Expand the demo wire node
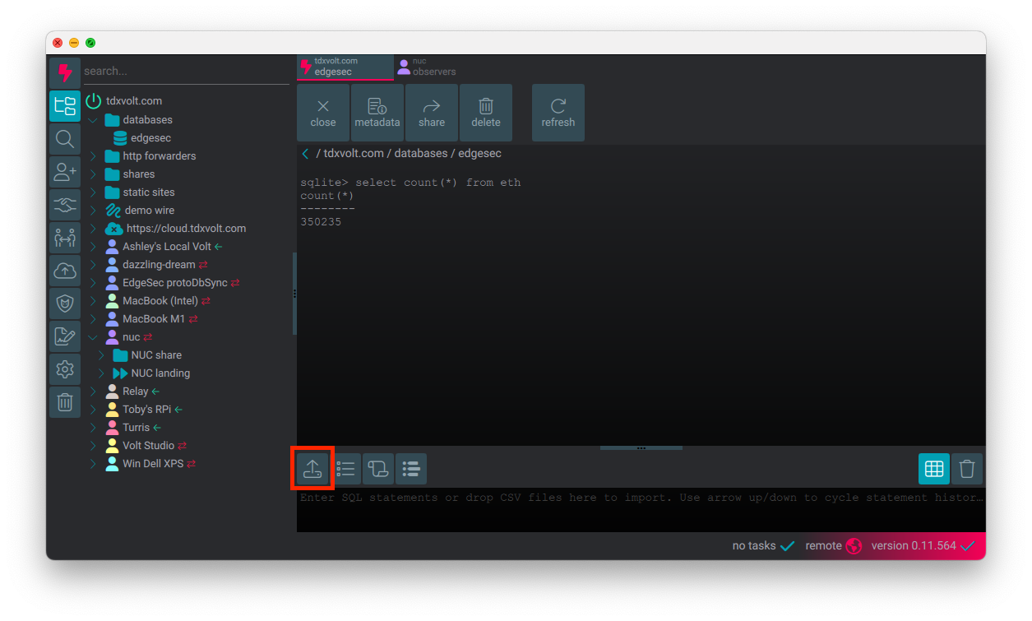 click(93, 211)
